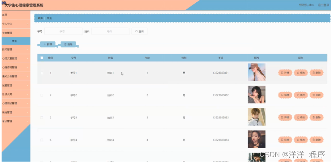The image size is (331, 162).
Task: Delete the student row with phone 13823888881
Action: (316, 73)
